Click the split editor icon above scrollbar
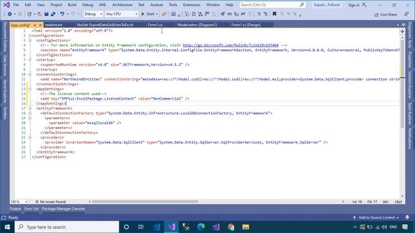415x233 pixels. [x=402, y=32]
